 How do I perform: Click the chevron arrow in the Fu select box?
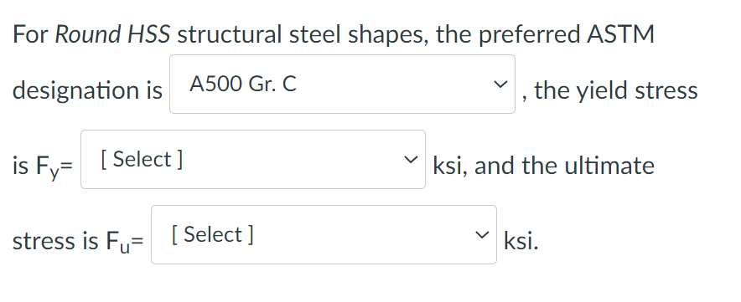pos(481,234)
